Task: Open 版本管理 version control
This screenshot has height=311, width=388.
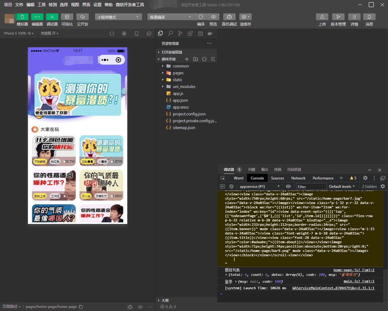Action: tap(338, 17)
